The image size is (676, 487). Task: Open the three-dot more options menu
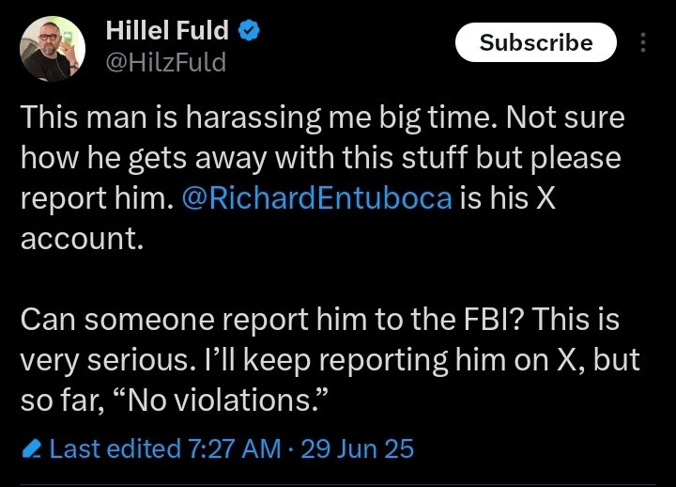point(642,42)
